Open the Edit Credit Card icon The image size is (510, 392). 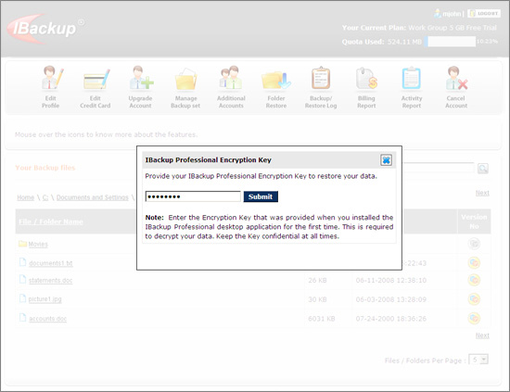point(96,79)
